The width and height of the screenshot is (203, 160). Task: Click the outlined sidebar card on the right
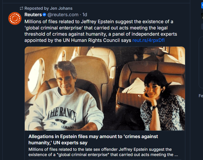click(x=201, y=62)
